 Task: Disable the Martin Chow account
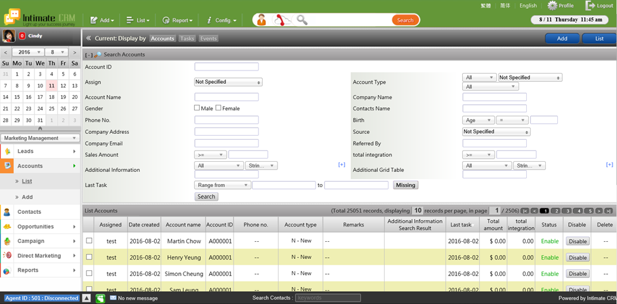[578, 241]
